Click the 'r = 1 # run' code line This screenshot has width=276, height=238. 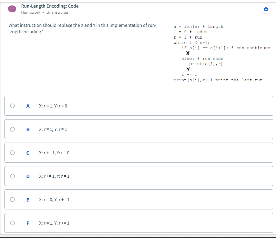[188, 37]
